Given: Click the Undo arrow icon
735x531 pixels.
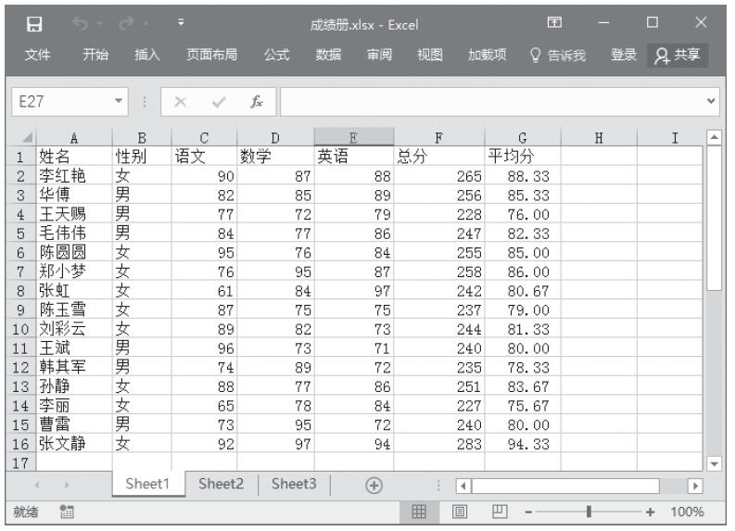Looking at the screenshot, I should coord(81,24).
